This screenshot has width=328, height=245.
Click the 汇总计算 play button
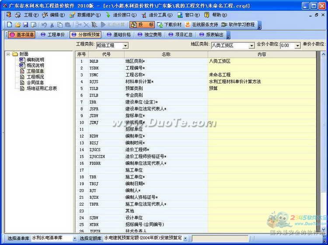coord(113,24)
